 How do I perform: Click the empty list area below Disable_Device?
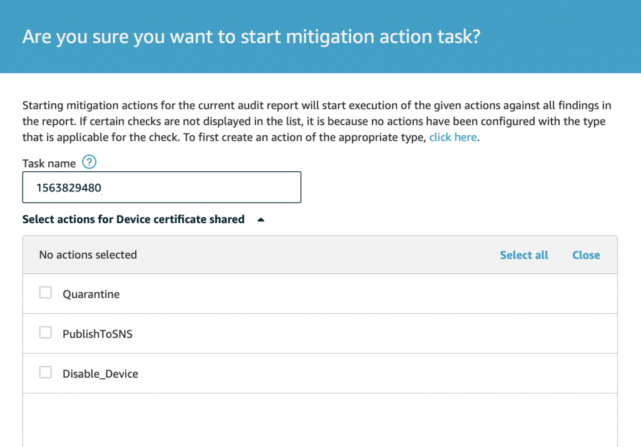pyautogui.click(x=319, y=419)
